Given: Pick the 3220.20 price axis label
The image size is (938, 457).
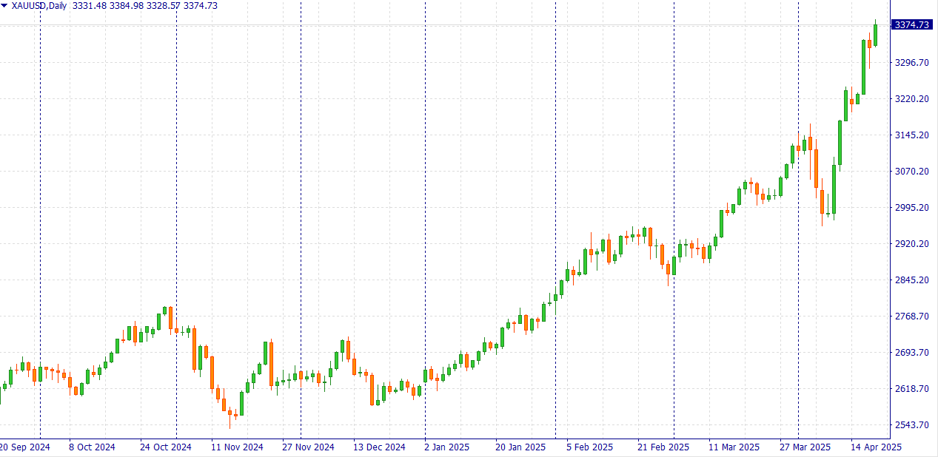Looking at the screenshot, I should [911, 99].
